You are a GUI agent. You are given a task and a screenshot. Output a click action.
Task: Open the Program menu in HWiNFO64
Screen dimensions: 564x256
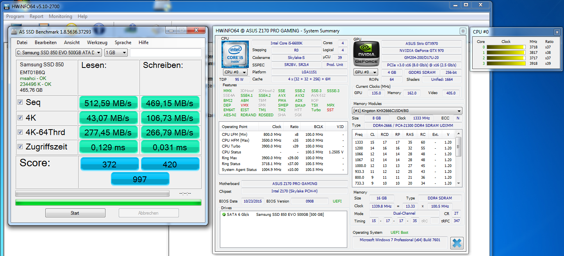pos(15,16)
